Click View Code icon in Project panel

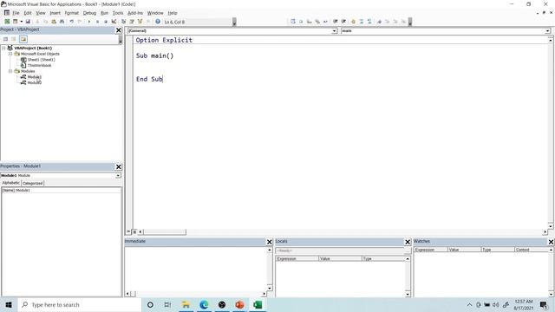[x=5, y=39]
